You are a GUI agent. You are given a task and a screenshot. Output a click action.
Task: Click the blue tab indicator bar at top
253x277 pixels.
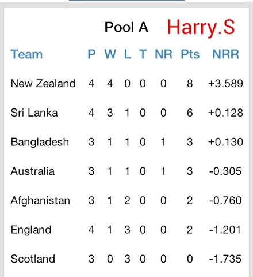coord(126,1)
